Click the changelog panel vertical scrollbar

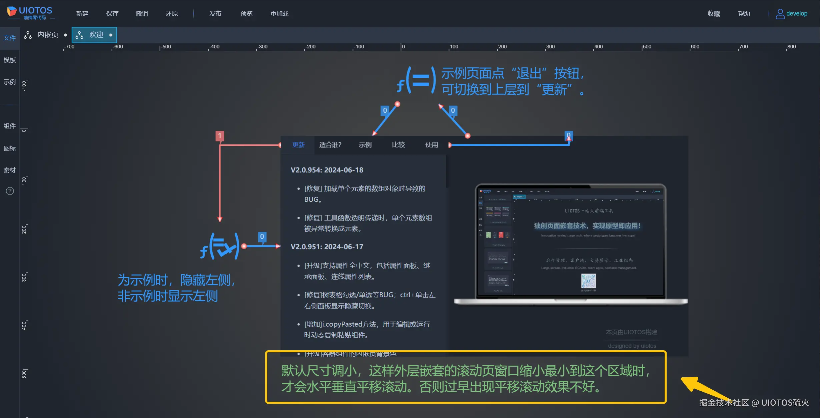click(x=447, y=171)
